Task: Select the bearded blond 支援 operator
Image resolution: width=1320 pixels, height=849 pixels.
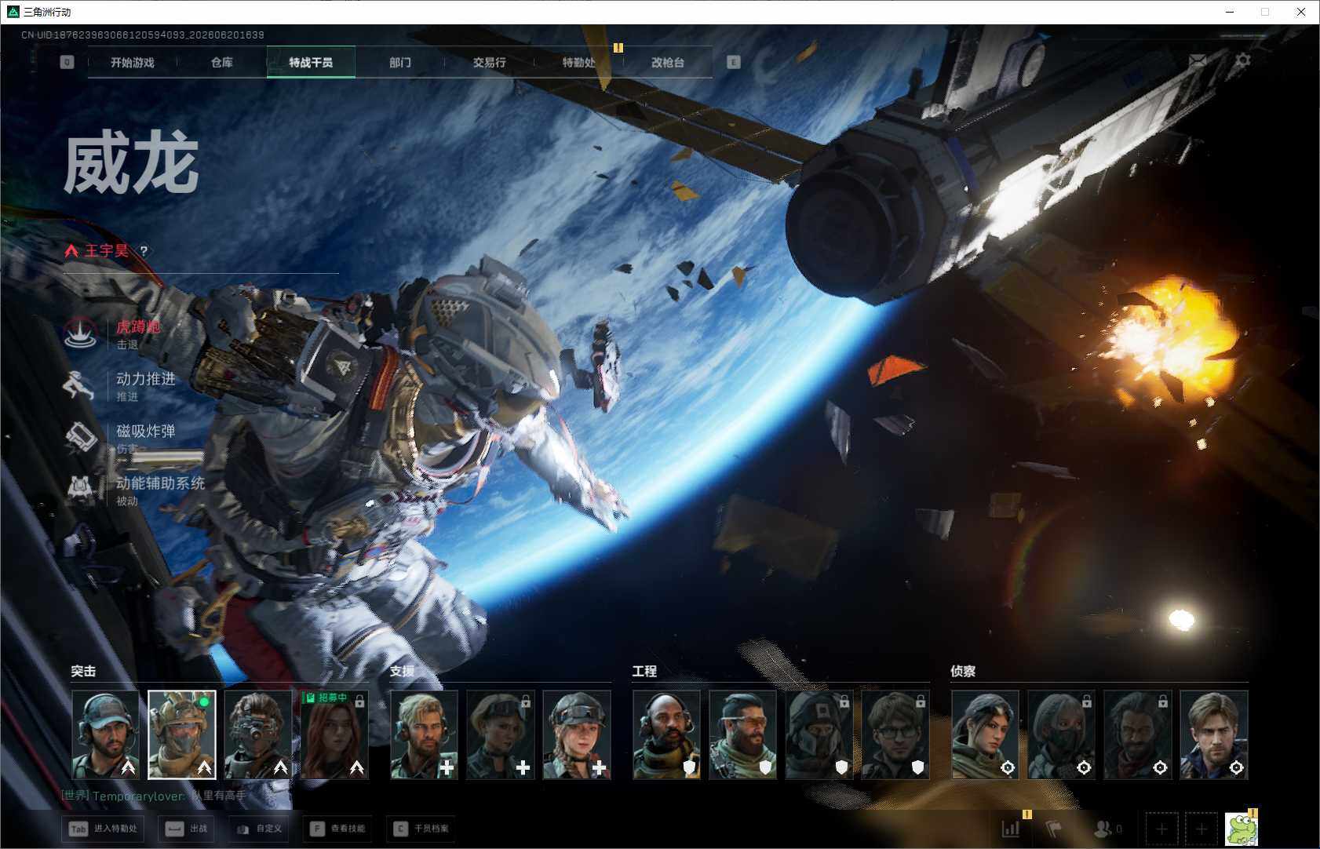Action: [424, 735]
